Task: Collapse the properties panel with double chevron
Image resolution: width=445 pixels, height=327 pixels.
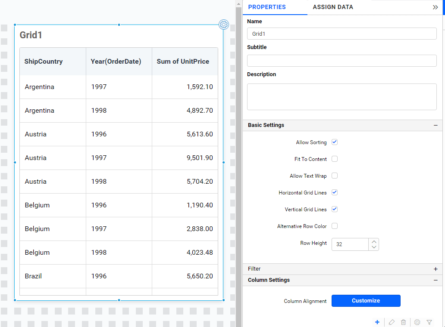Action: coord(436,7)
